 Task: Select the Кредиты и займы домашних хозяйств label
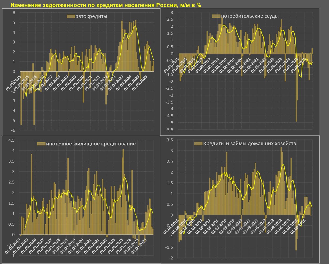pyautogui.click(x=250, y=144)
